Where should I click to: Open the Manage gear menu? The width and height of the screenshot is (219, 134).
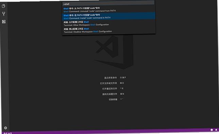(5, 128)
